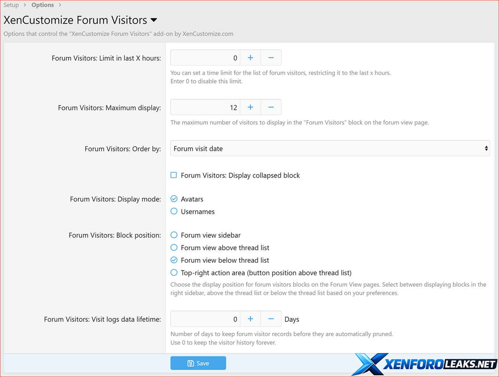
Task: Decrease the Limit in last X hours value
Action: coord(271,58)
